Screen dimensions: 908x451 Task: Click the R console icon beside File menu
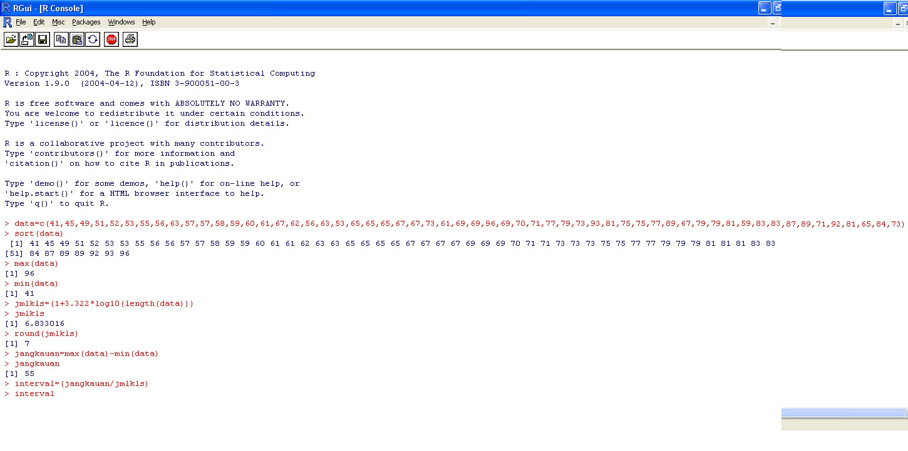(x=8, y=22)
